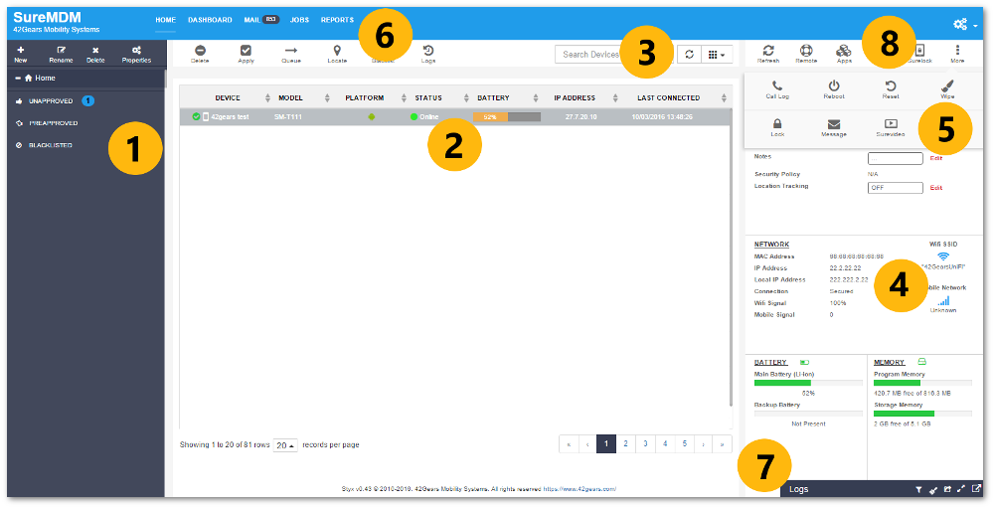Open the JOBS tab

[299, 20]
